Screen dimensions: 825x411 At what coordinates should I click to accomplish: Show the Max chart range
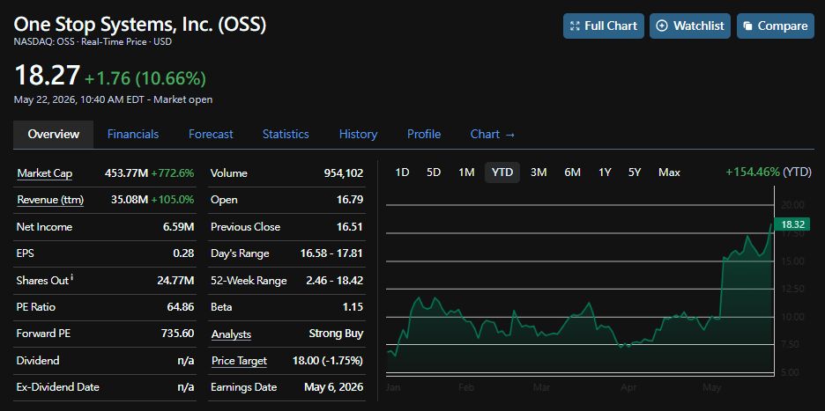[x=669, y=172]
